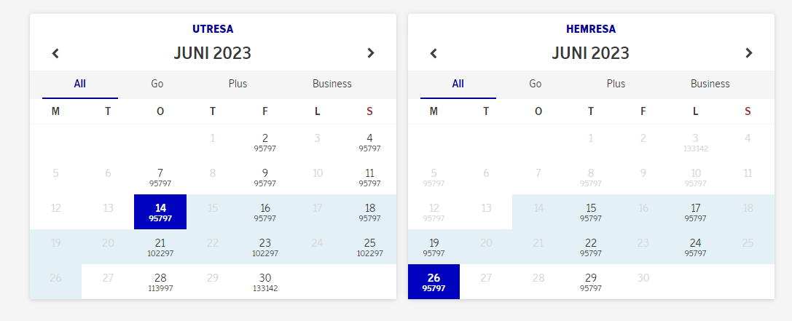Switch to Plus tab under Hemresa

pyautogui.click(x=616, y=84)
